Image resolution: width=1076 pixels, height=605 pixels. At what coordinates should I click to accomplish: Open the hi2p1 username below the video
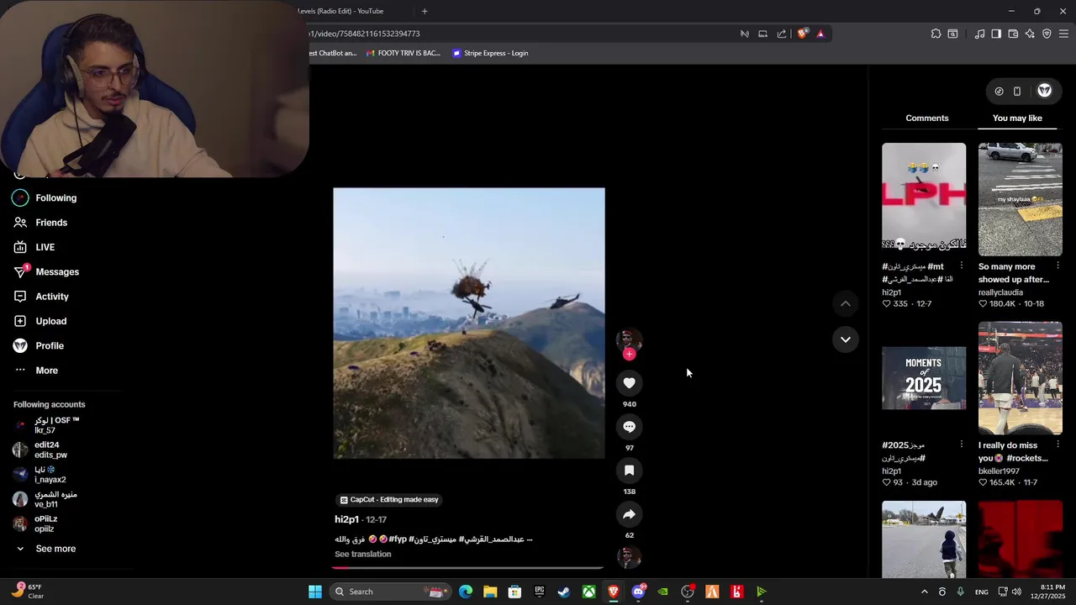tap(347, 519)
